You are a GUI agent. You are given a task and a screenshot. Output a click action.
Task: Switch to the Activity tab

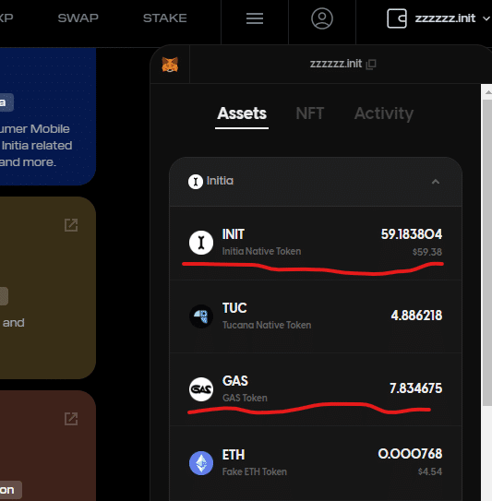click(384, 113)
